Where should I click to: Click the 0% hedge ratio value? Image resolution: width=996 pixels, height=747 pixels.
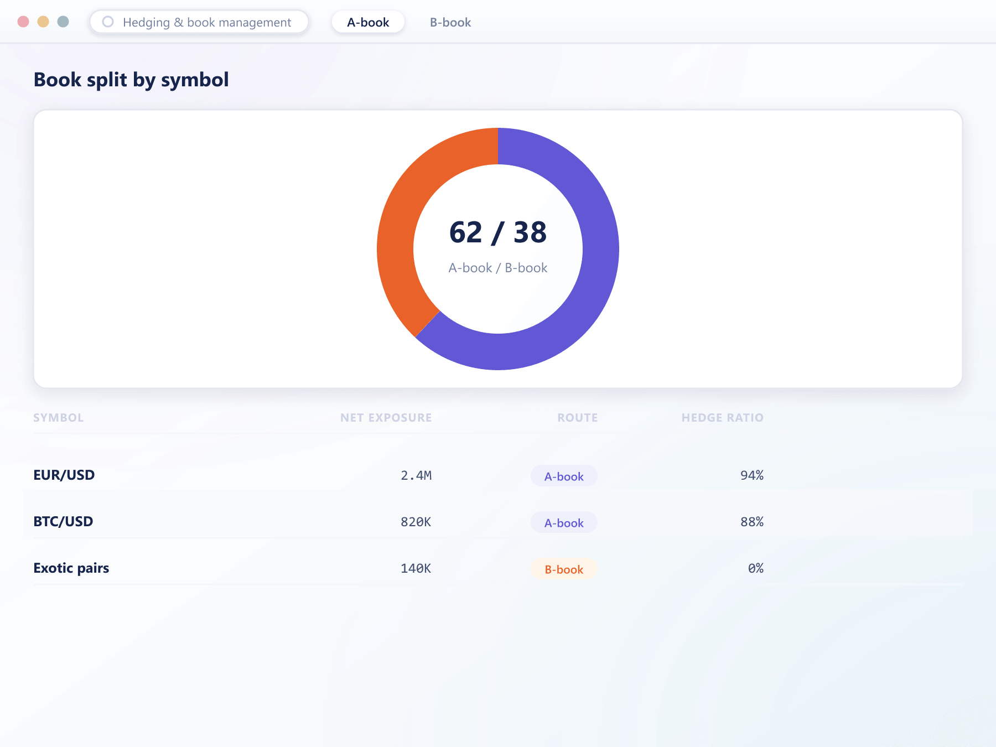tap(756, 568)
